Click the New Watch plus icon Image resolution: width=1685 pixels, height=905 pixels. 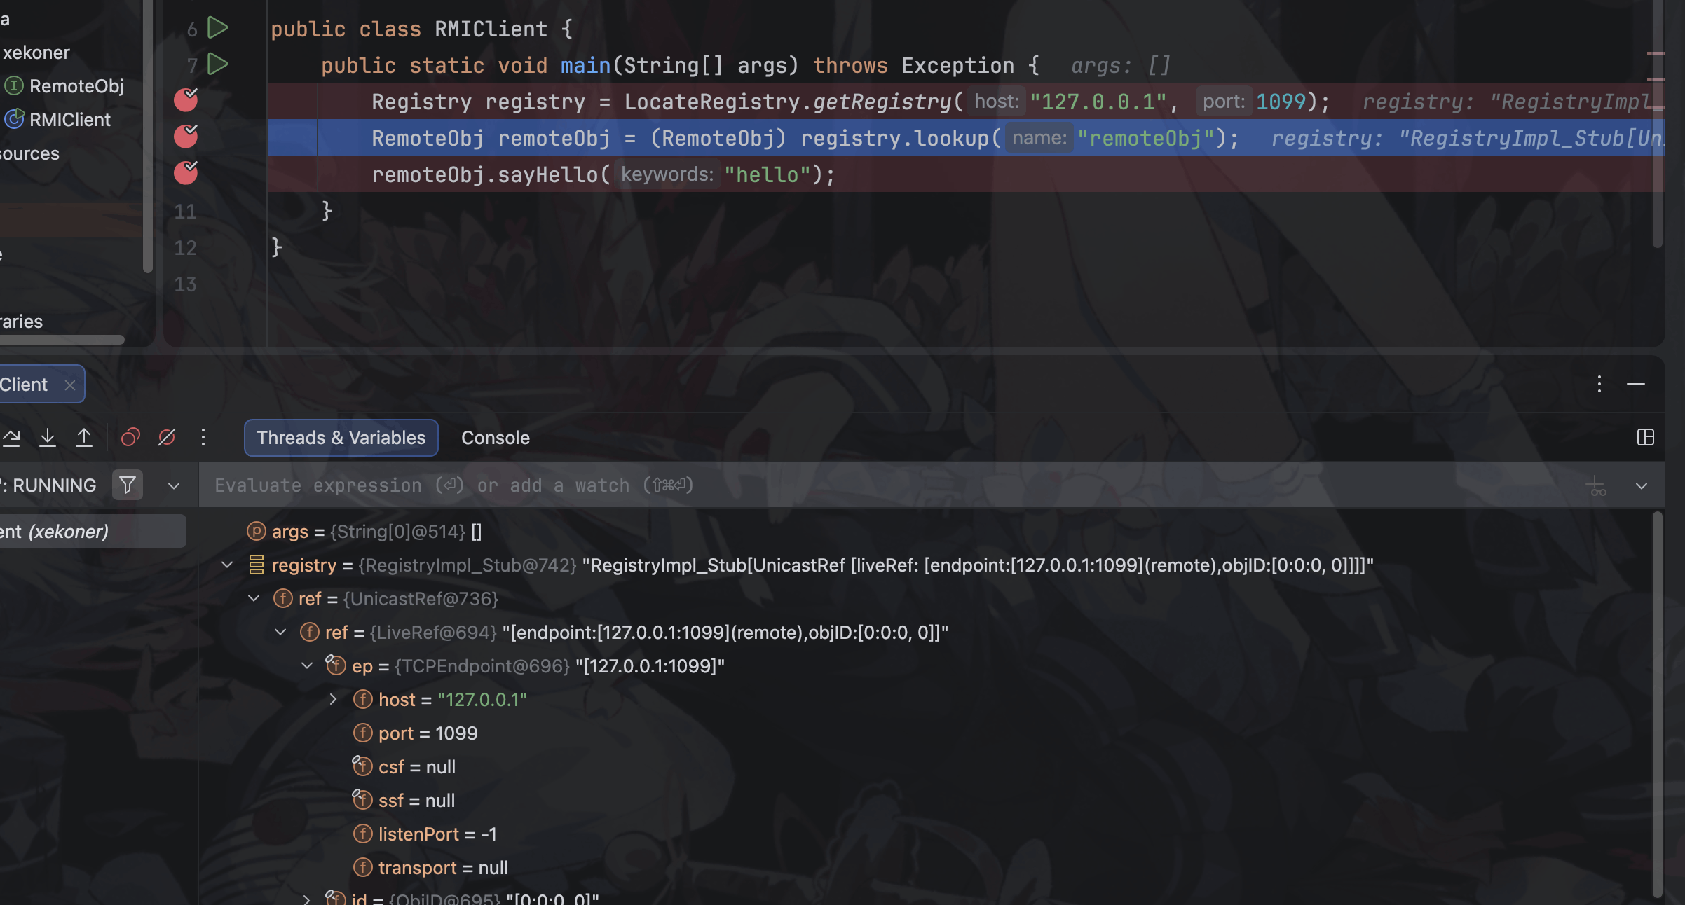point(1597,485)
